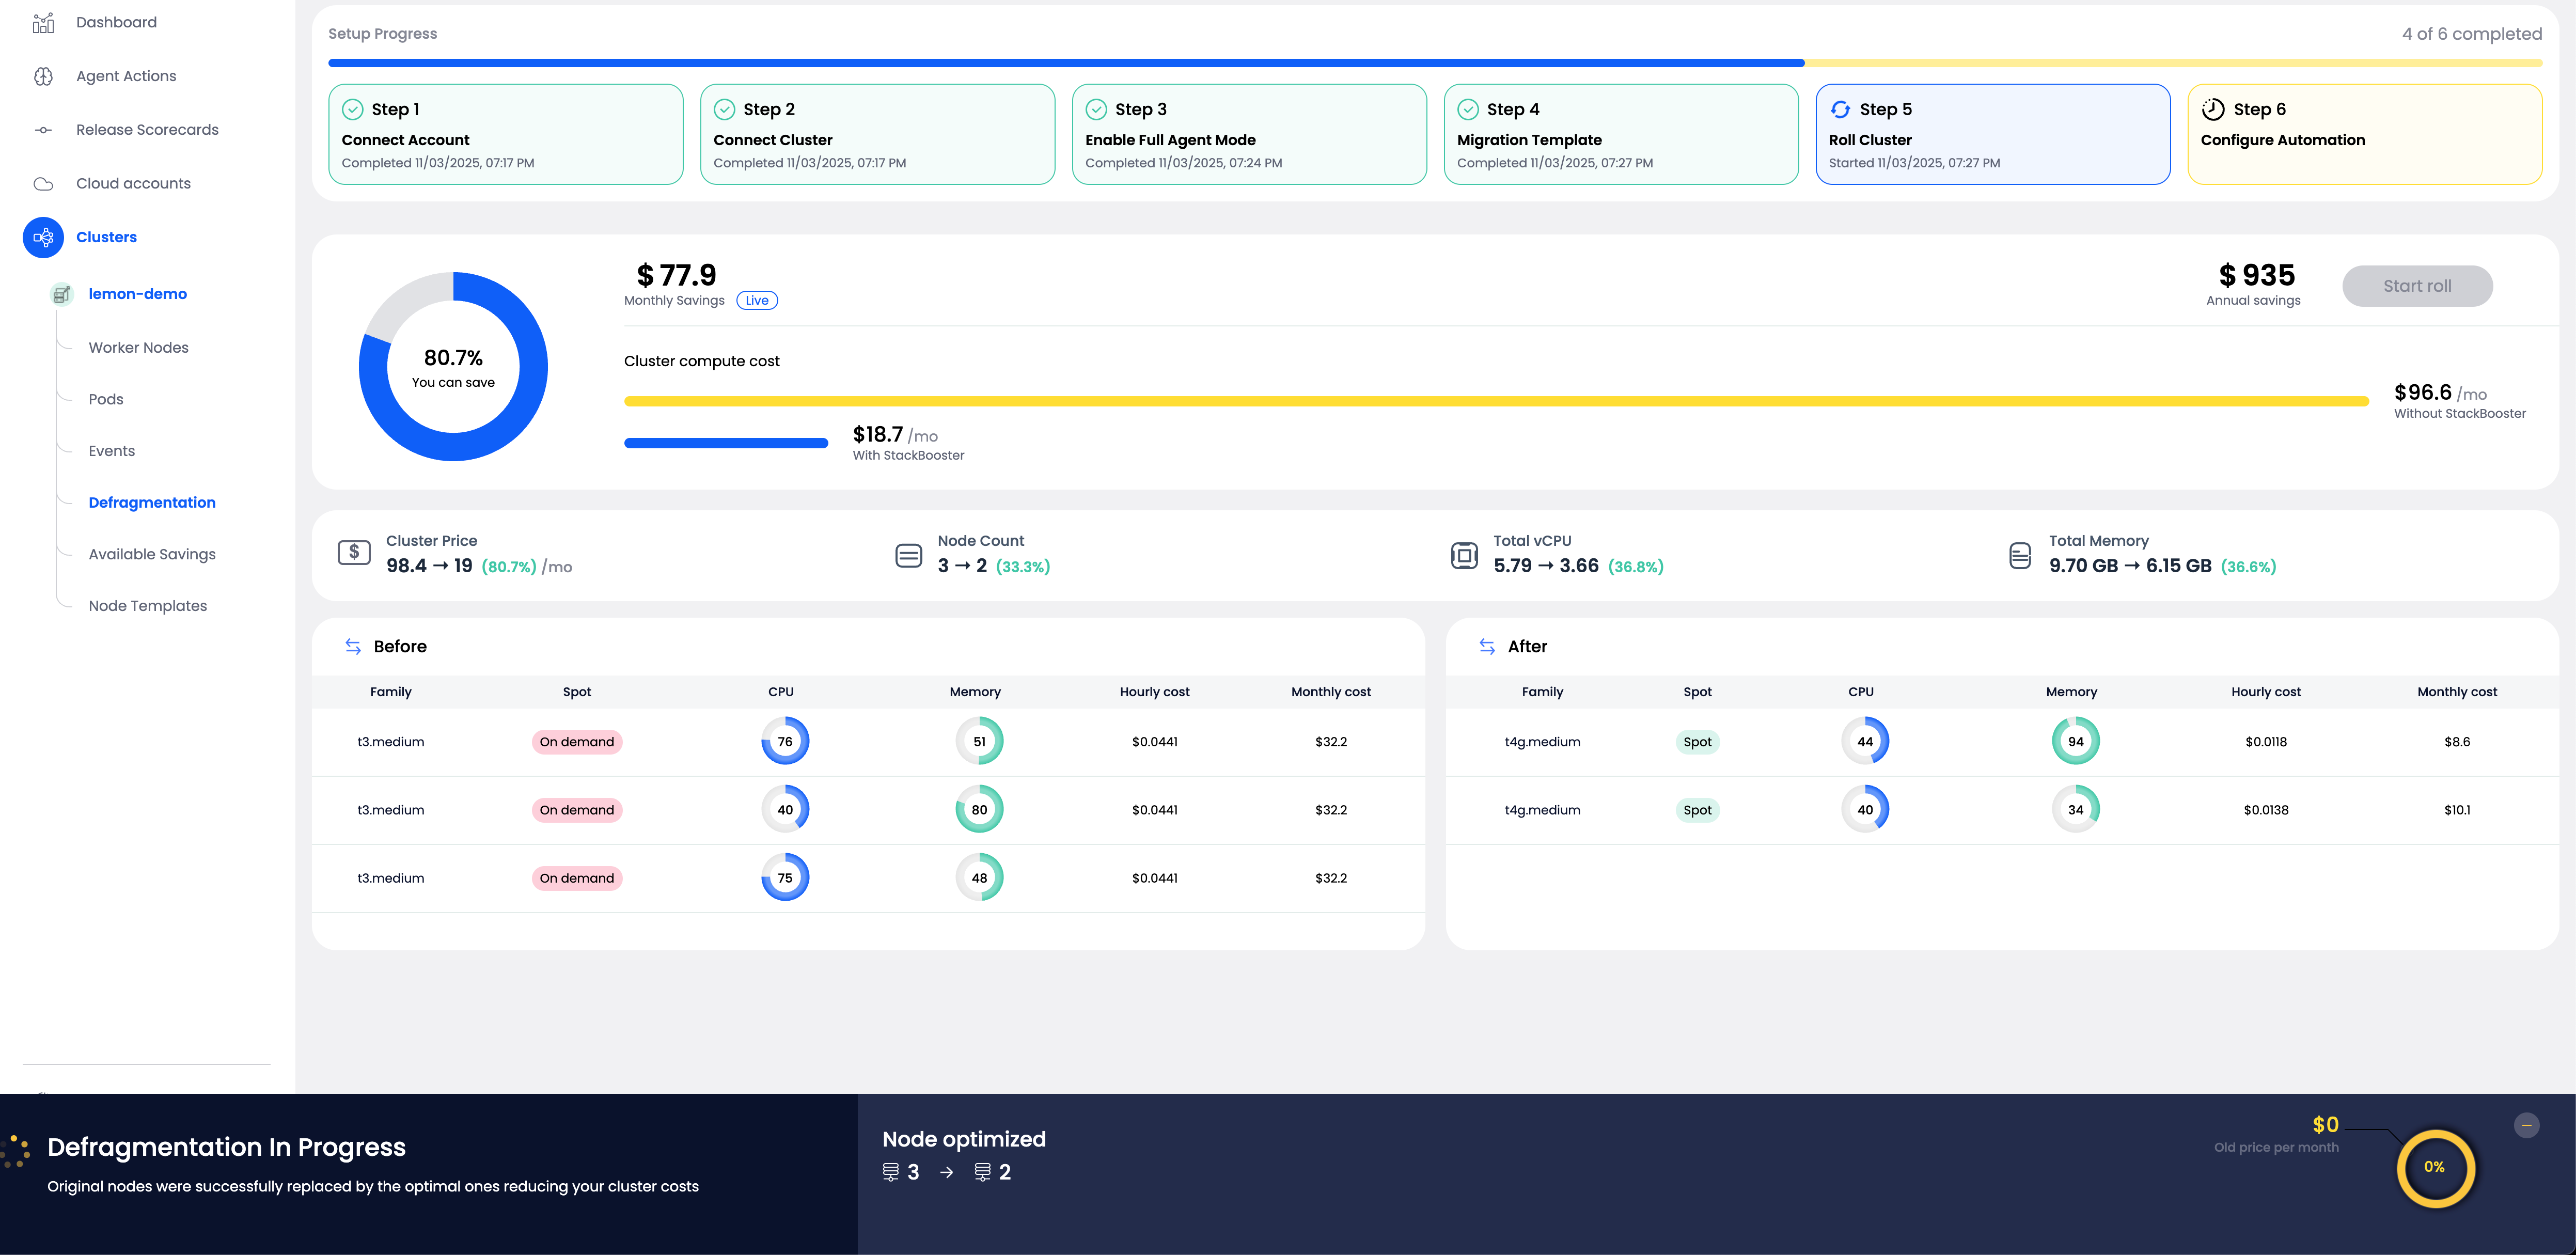Click the Cluster Price dollar icon
This screenshot has height=1255, width=2576.
tap(354, 552)
